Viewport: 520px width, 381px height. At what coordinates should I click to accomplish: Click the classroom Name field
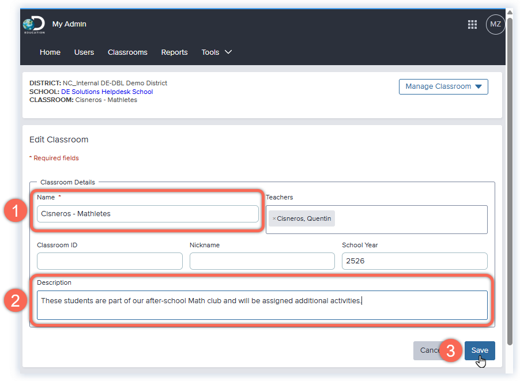pos(148,213)
